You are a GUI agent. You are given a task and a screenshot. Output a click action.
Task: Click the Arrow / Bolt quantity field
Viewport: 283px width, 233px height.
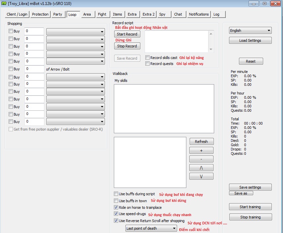click(x=34, y=69)
